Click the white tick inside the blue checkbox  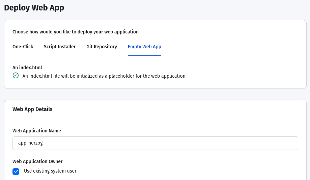16,172
